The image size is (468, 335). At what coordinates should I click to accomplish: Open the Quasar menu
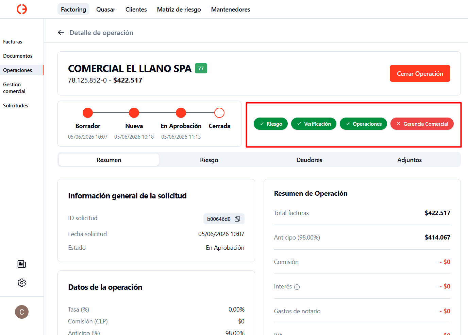(106, 9)
